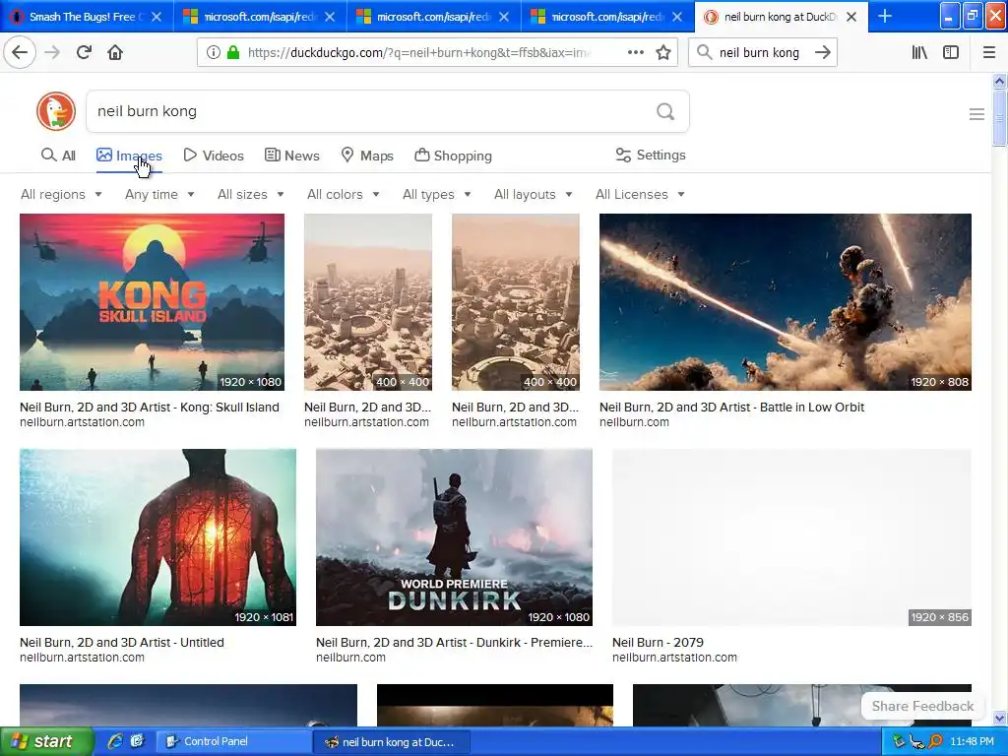Launch Internet Explorer from quick launch
1008x756 pixels.
click(x=115, y=741)
